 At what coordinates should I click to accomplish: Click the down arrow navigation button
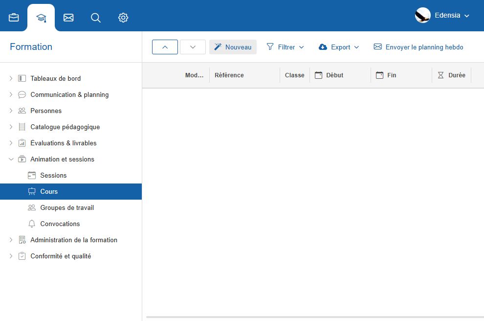click(193, 47)
